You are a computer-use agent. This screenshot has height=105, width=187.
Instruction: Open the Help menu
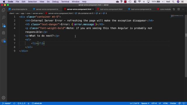[84, 1]
